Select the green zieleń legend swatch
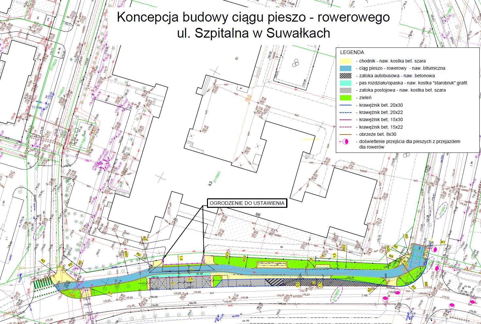The height and width of the screenshot is (324, 481). (345, 98)
